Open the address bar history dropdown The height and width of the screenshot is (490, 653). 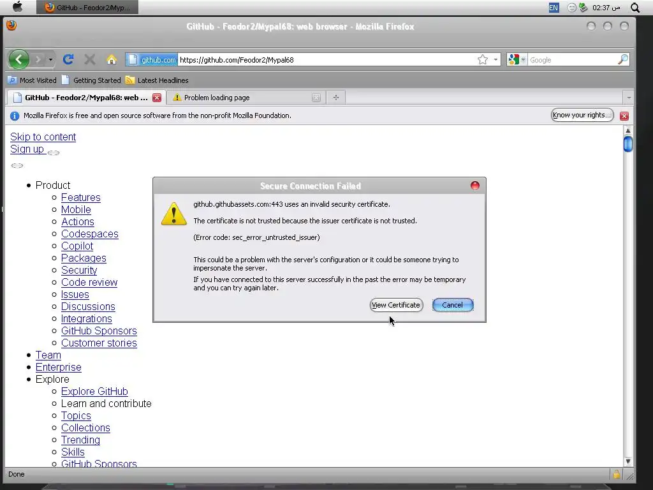[495, 59]
